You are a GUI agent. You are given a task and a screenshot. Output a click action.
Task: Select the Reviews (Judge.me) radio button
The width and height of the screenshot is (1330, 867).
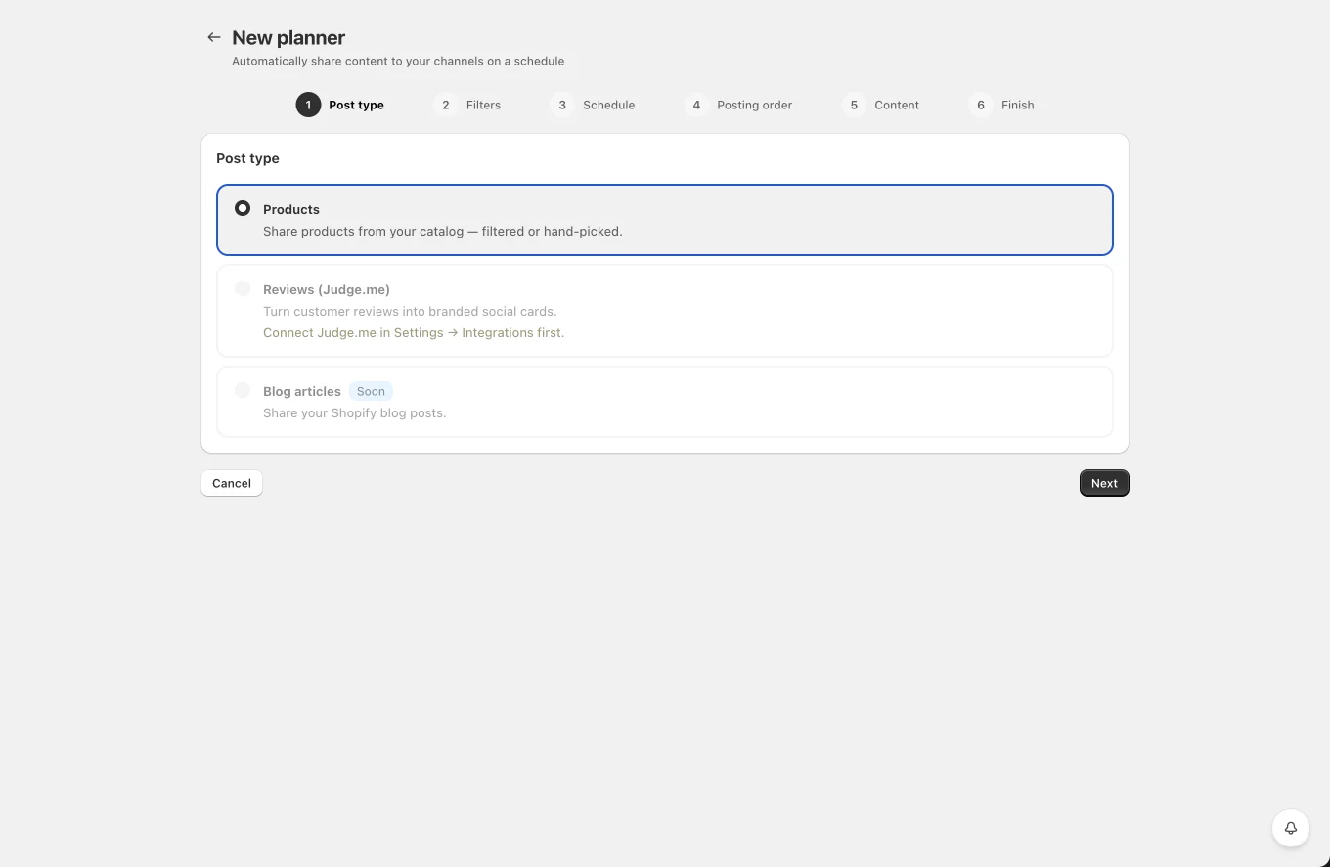[243, 288]
